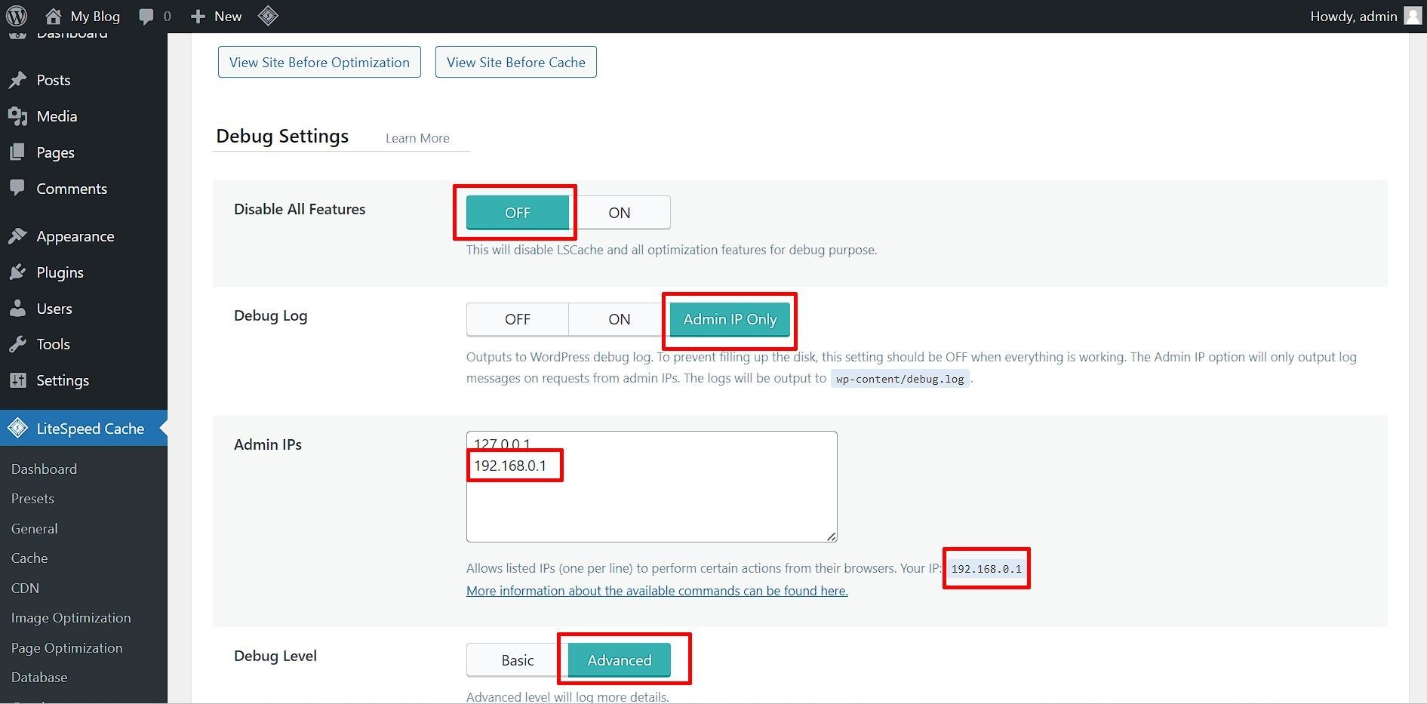Turn Debug Log OFF

point(517,319)
